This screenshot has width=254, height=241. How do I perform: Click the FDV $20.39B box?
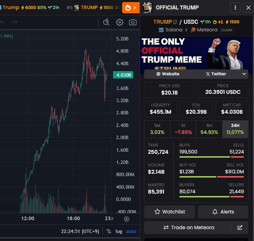(196, 109)
